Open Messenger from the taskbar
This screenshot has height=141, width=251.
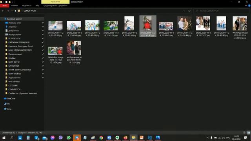coord(53,137)
